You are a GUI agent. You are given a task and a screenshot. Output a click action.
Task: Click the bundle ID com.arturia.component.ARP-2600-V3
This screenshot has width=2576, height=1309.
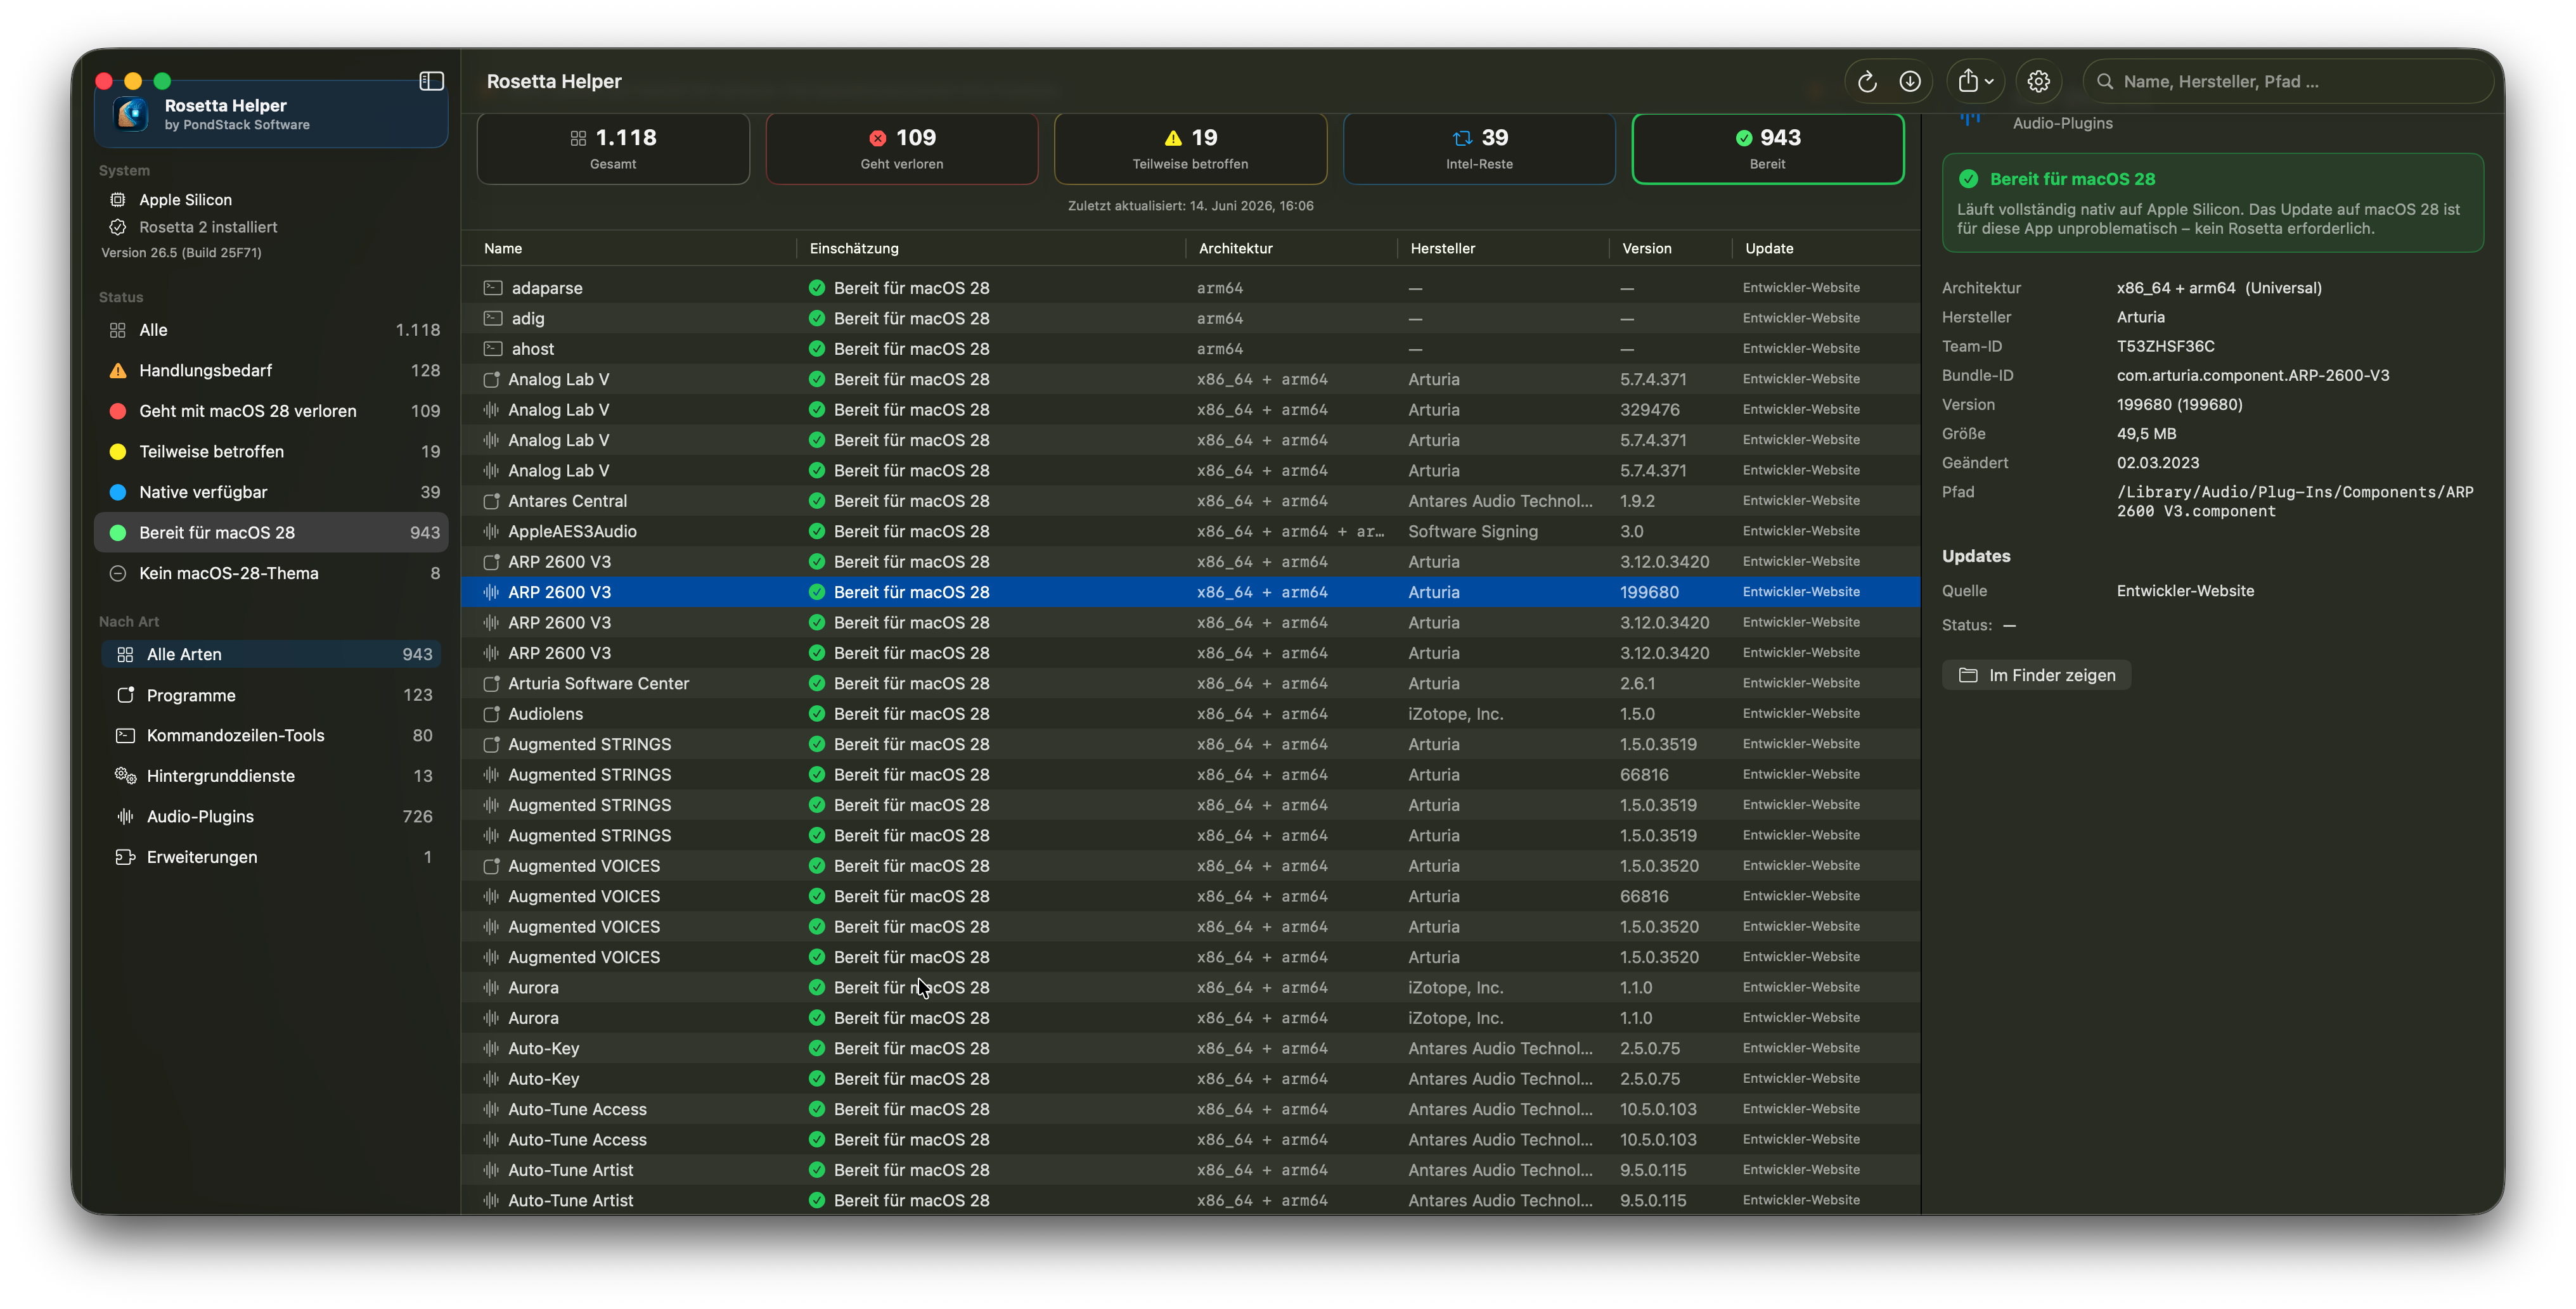pos(2252,376)
